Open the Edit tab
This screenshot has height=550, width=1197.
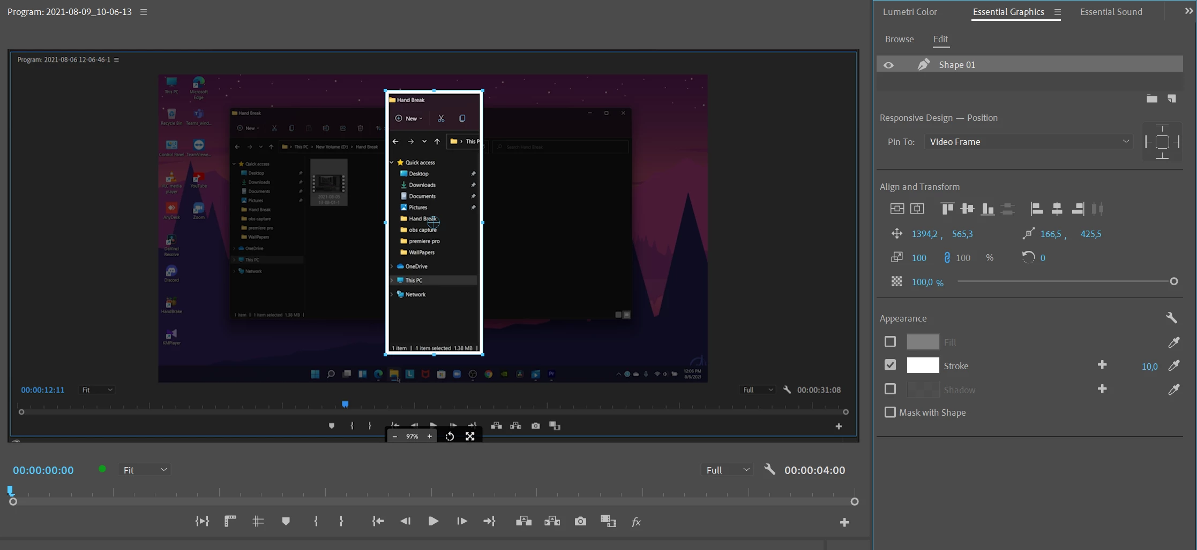pyautogui.click(x=941, y=39)
